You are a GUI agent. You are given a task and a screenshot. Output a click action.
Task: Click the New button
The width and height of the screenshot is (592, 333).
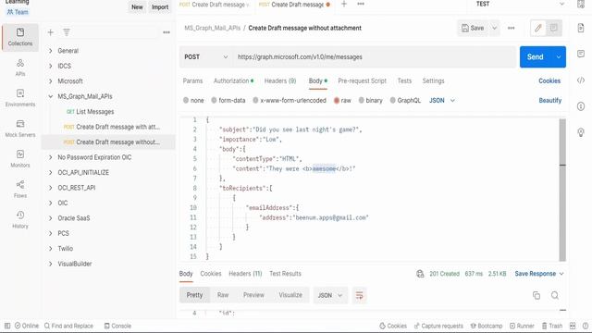137,6
